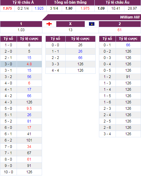Click the 4.8 odds for 3 - 0
The image size is (141, 176).
pyautogui.click(x=29, y=64)
